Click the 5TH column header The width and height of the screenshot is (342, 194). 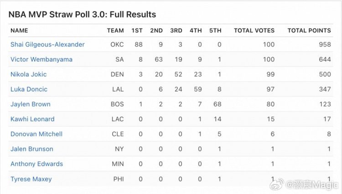[215, 31]
